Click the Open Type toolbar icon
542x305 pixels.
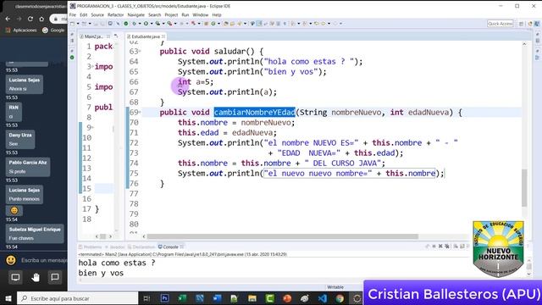point(225,24)
